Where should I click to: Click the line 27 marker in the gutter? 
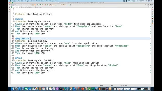pyautogui.click(x=11, y=73)
